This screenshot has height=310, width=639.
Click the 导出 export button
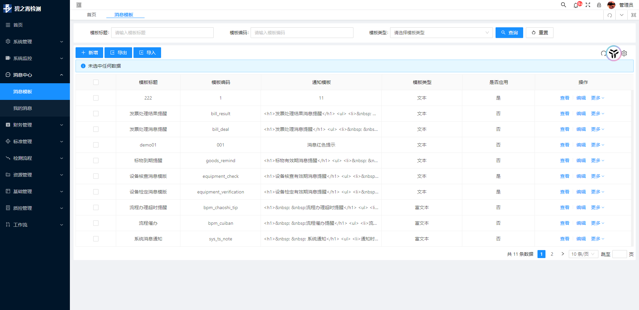point(118,53)
